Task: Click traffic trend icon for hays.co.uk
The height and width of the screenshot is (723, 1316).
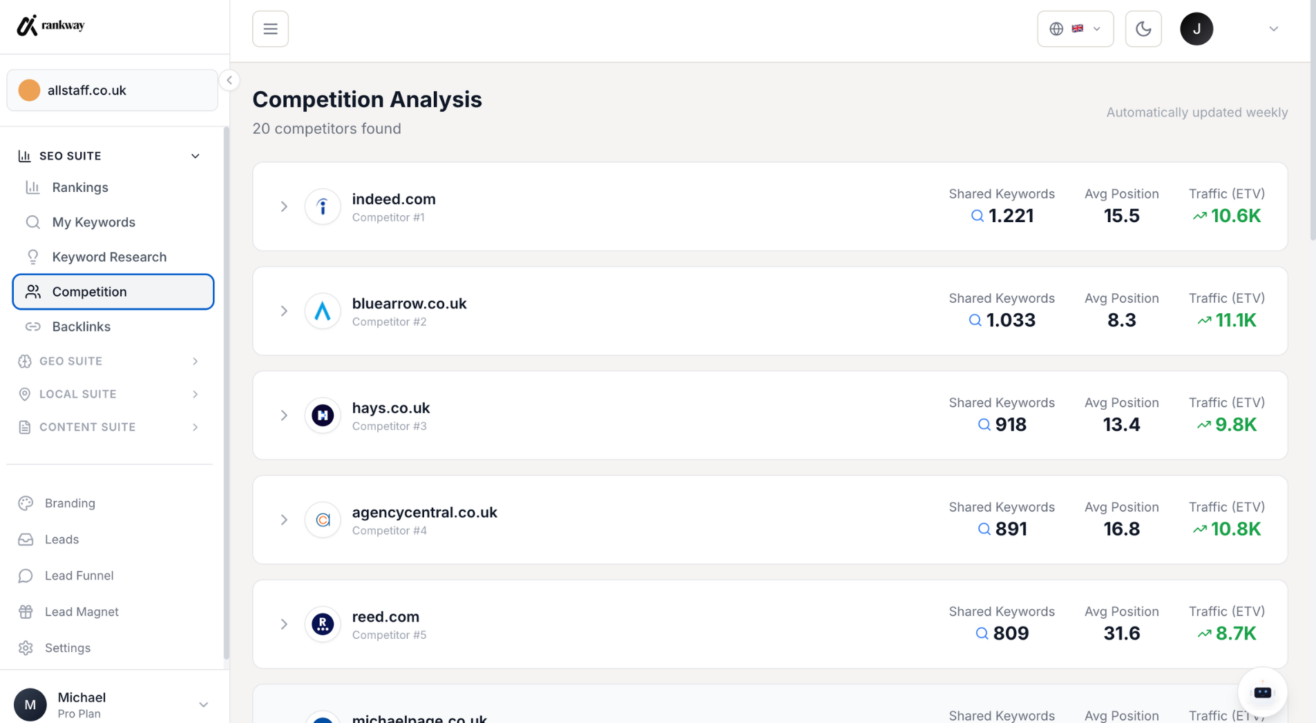Action: click(1204, 425)
